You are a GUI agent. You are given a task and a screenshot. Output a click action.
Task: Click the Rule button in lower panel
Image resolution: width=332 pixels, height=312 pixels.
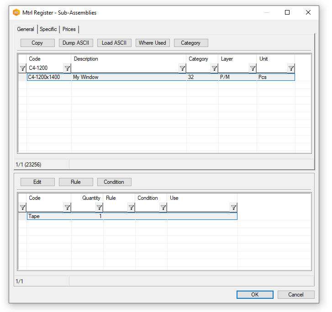tap(76, 182)
